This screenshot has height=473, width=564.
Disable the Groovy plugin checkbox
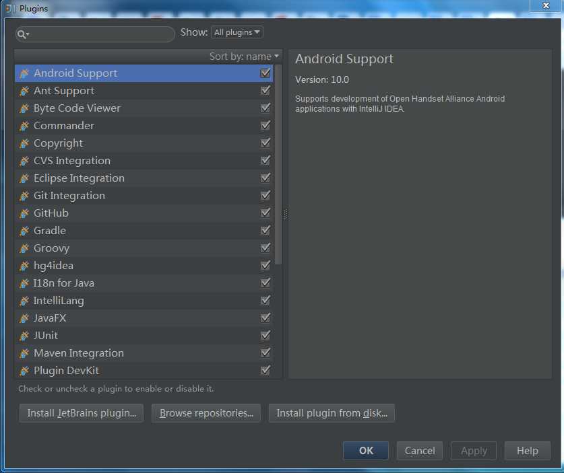tap(265, 248)
